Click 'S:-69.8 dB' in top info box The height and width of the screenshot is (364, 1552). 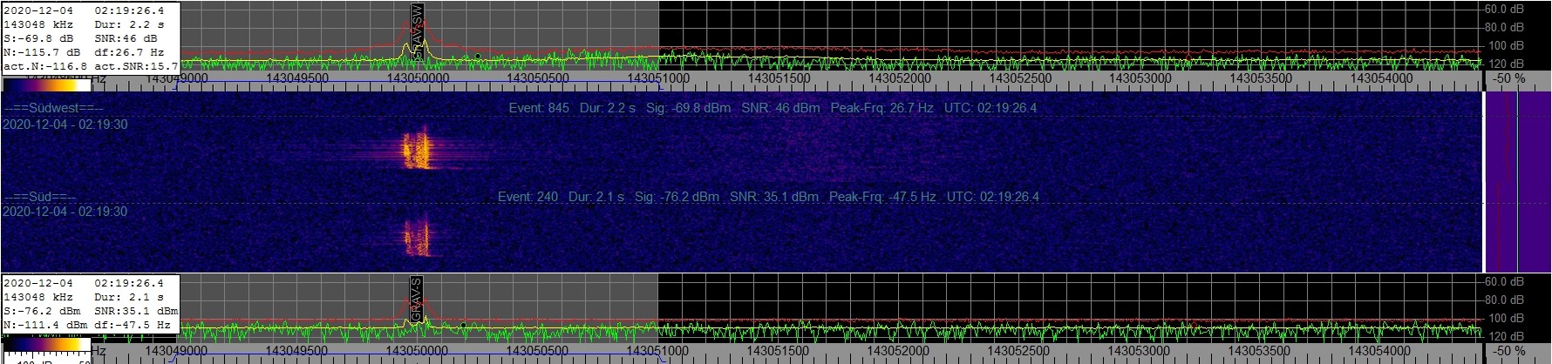[38, 38]
